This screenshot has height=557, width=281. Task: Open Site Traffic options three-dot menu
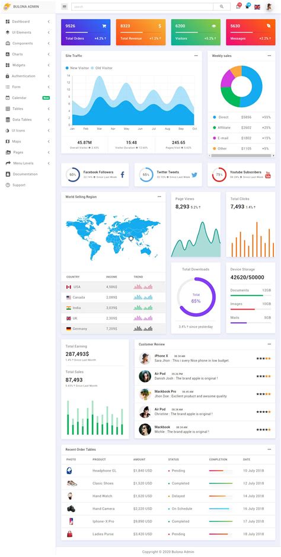click(196, 56)
